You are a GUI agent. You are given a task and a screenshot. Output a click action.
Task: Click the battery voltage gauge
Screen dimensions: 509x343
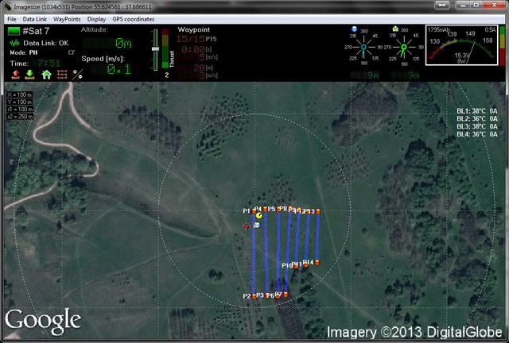point(461,45)
